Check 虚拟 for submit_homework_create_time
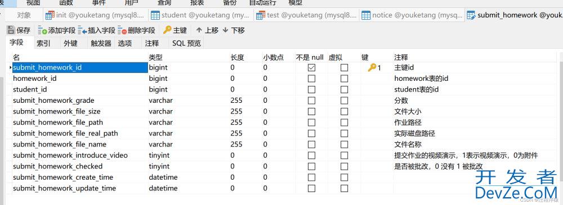The width and height of the screenshot is (563, 205). pos(345,177)
